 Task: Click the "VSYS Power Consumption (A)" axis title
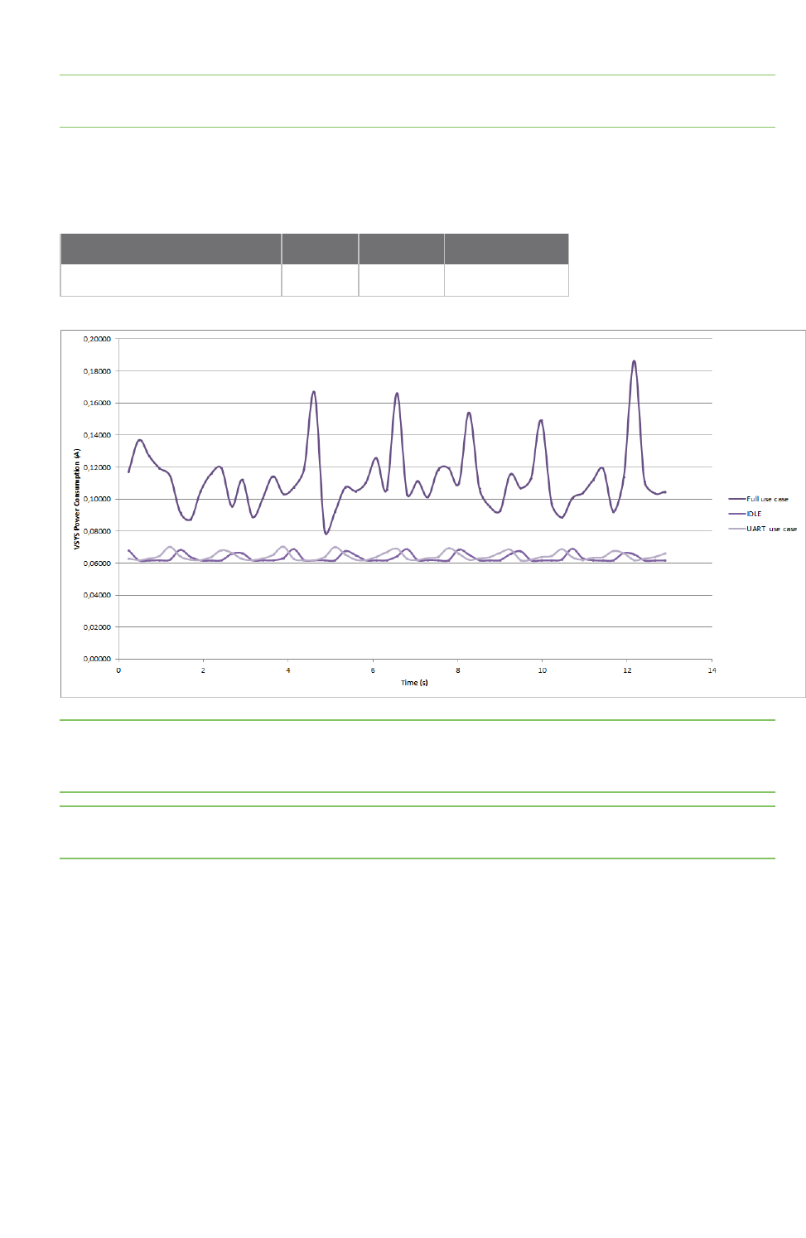[77, 499]
